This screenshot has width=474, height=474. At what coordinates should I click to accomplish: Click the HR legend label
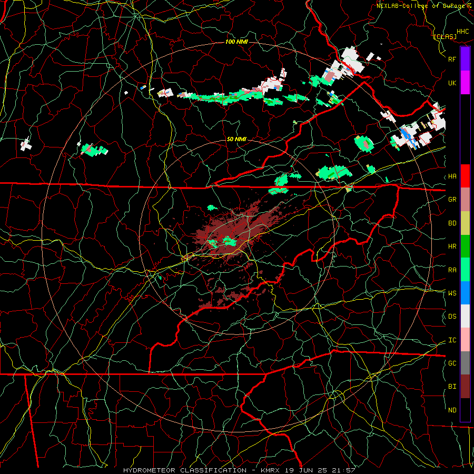pyautogui.click(x=452, y=246)
